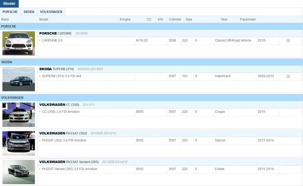303x186 pixels.
Task: Click the Saloon type cell
Action: click(220, 140)
